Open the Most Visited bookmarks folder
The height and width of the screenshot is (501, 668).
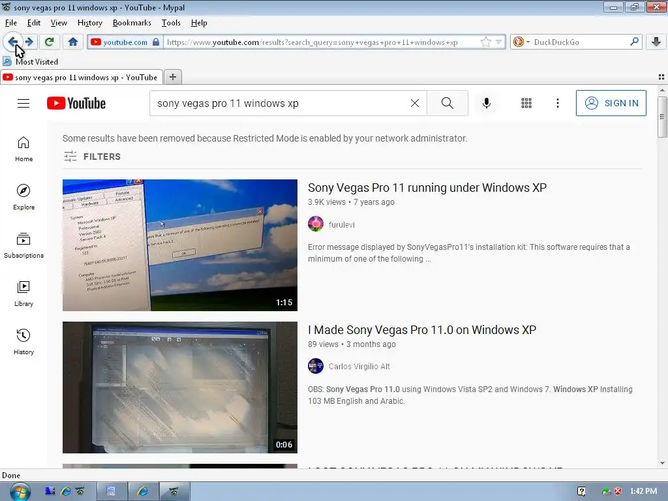pyautogui.click(x=31, y=61)
